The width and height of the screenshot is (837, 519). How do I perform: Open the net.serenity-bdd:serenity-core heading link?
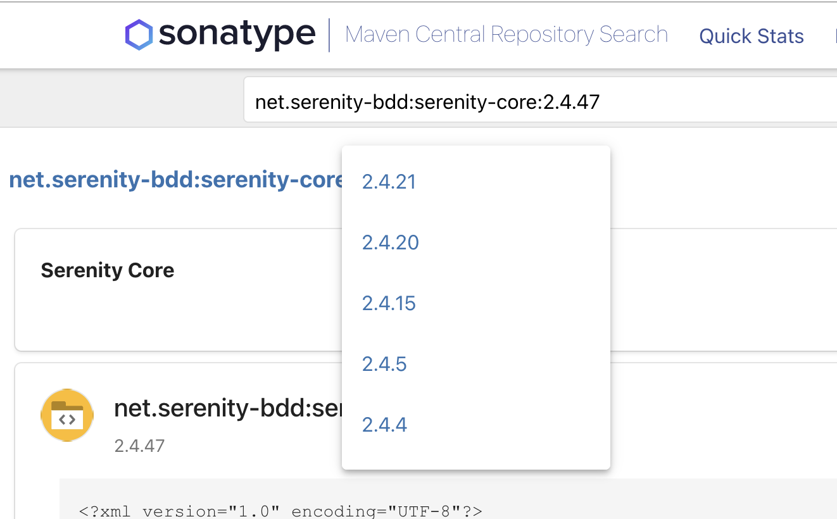(x=174, y=179)
